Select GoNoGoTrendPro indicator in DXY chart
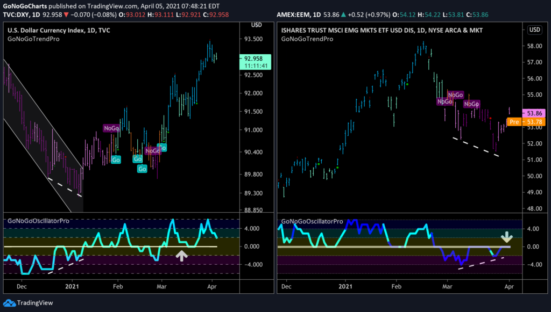Screen dimensions: 551x312 pyautogui.click(x=33, y=39)
